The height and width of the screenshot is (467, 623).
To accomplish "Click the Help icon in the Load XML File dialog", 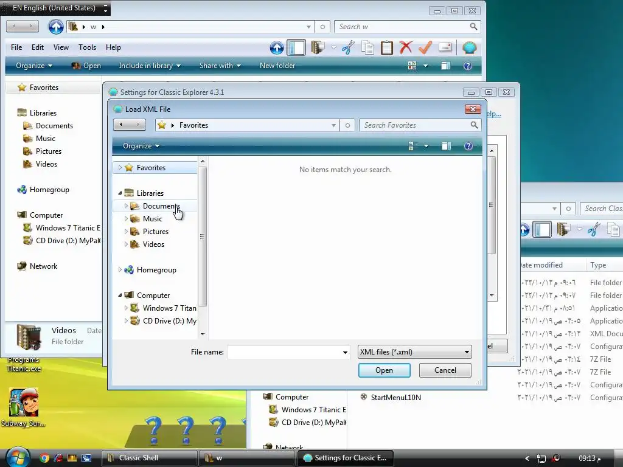I will [468, 146].
